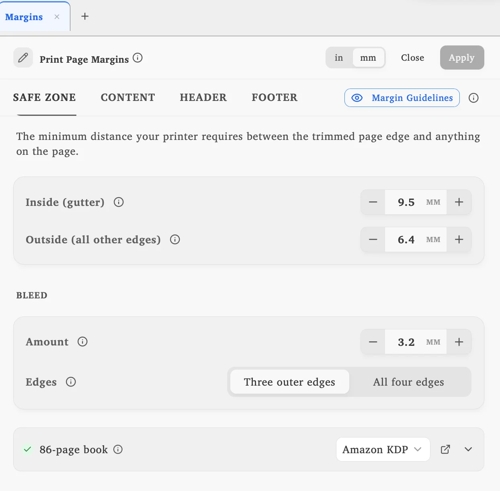Screen dimensions: 500x491
Task: Click the pencil edit icon beside Print Page Margins
Action: coord(23,58)
